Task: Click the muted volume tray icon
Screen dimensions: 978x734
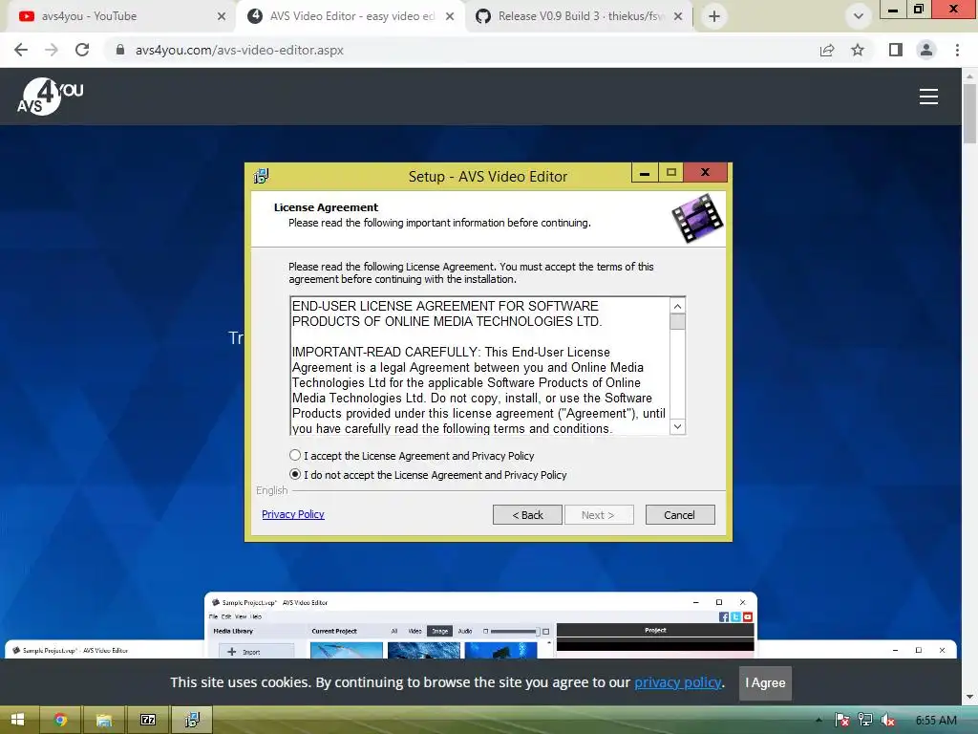Action: point(888,721)
